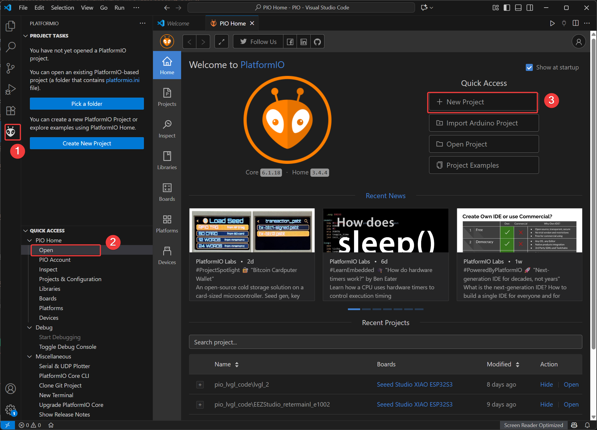Select the second news carousel indicator
597x430 pixels.
[x=366, y=309]
